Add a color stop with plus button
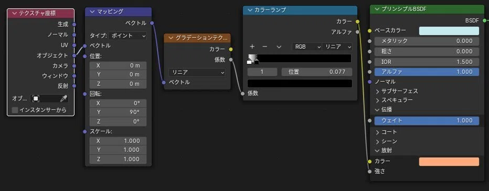This screenshot has height=191, width=489. coord(252,47)
